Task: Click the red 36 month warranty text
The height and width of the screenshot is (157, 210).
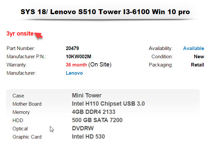Action: coord(76,65)
